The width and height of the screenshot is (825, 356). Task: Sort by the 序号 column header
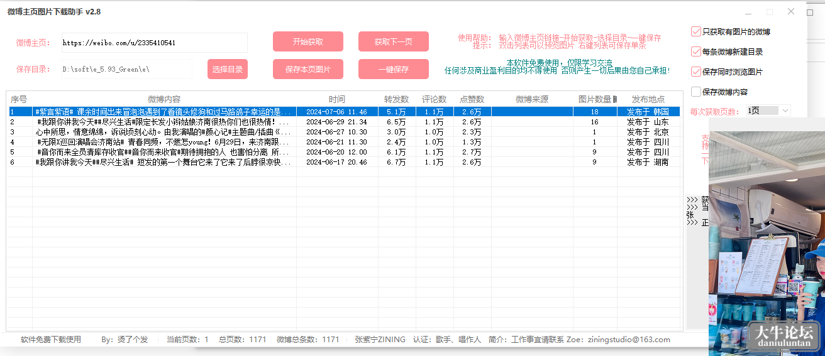(x=19, y=99)
